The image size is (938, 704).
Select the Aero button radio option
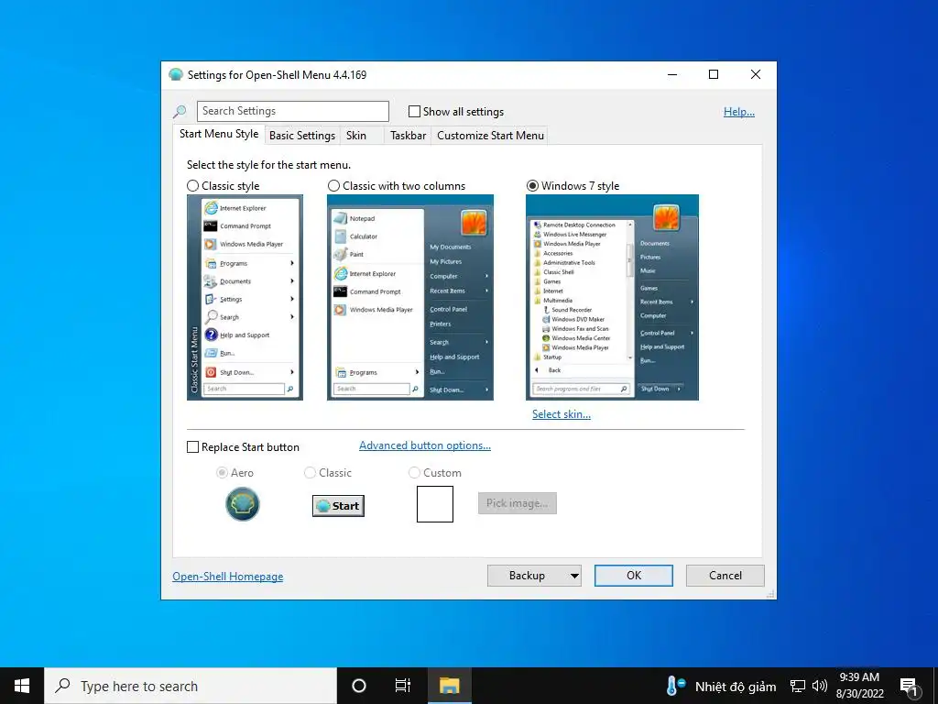pos(222,473)
